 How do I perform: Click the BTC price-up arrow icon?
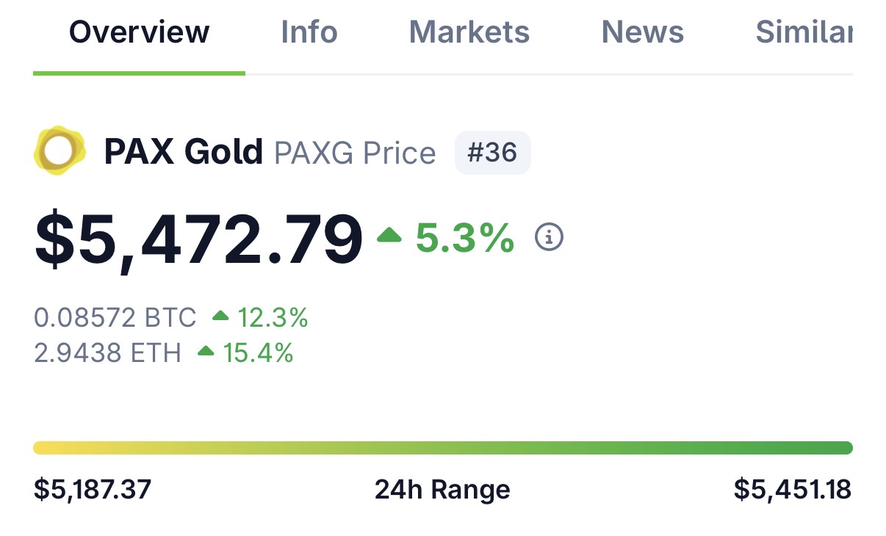tap(220, 316)
